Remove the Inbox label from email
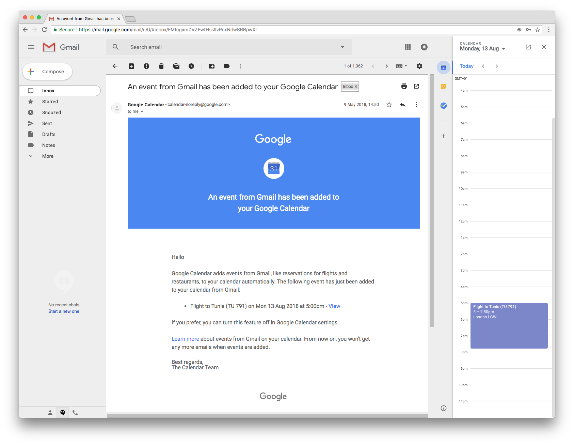574x445 pixels. 356,87
